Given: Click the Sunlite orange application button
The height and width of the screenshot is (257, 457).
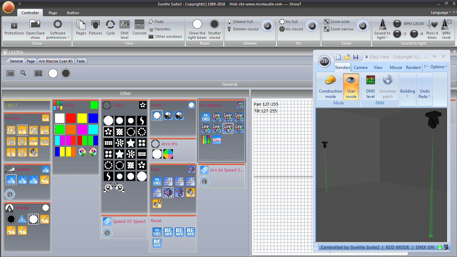Looking at the screenshot, I should [8, 7].
